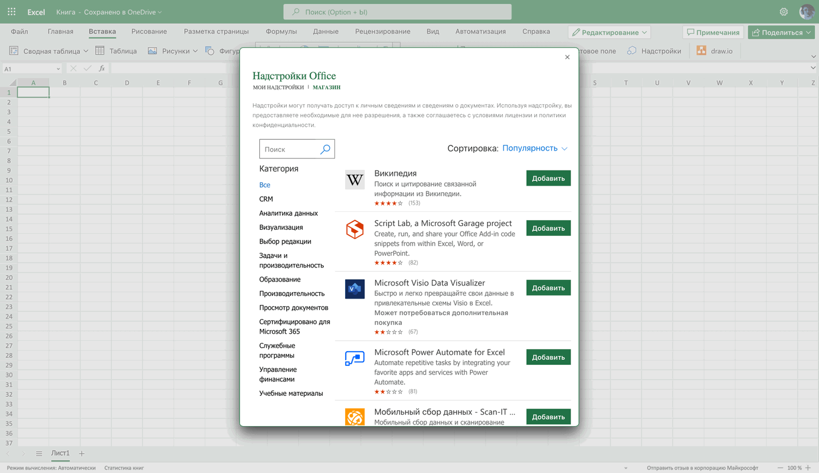Expand the Name Box dropdown arrow

pos(58,69)
